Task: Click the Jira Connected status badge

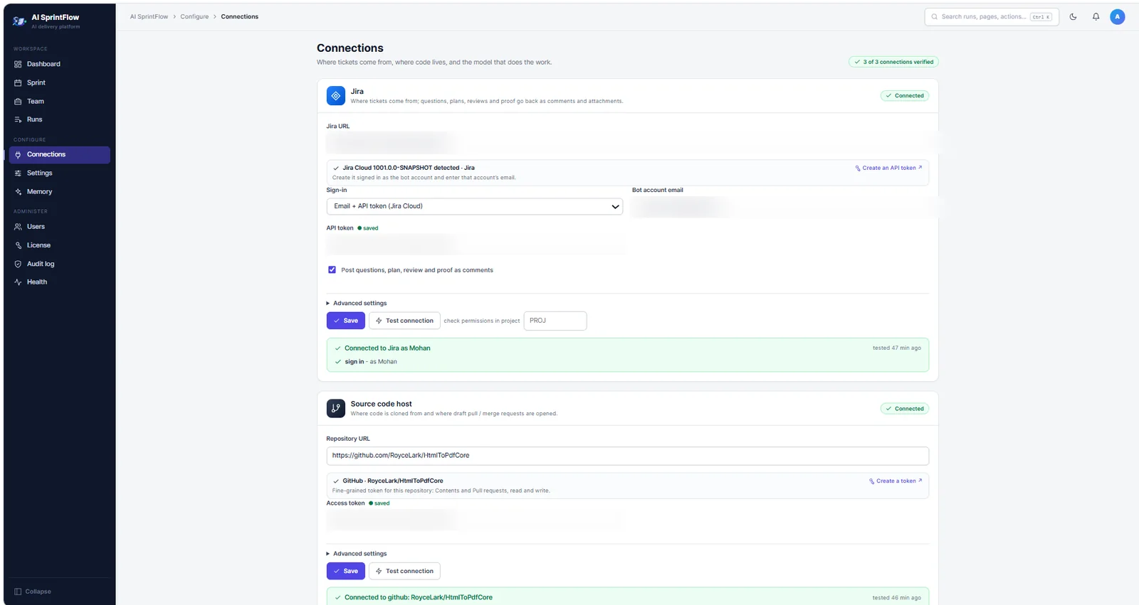Action: (905, 95)
